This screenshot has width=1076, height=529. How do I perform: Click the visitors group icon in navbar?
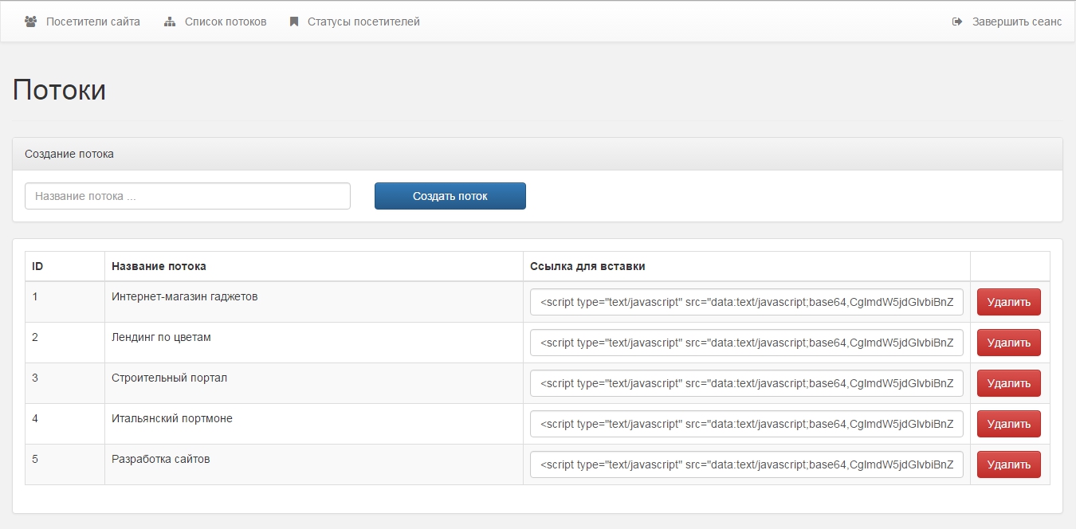click(x=31, y=22)
